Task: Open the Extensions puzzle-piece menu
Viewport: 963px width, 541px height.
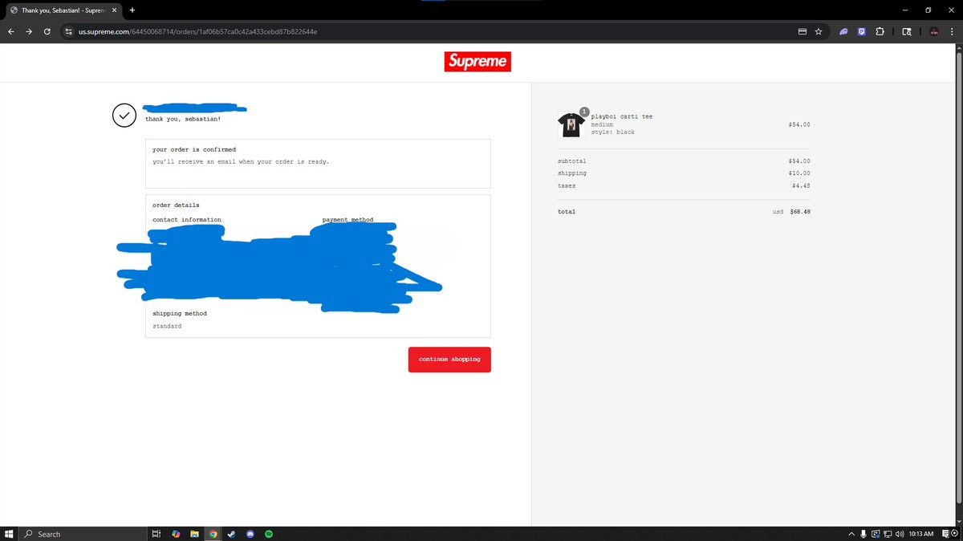Action: click(880, 31)
